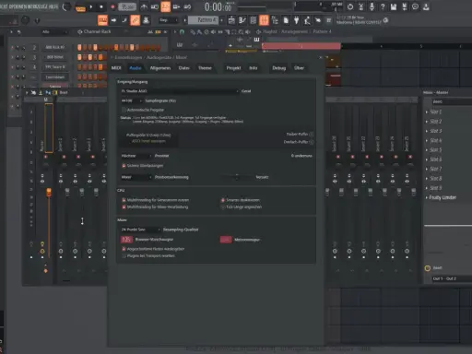Open the 44100 sample rate dropdown
The image size is (472, 354).
(x=132, y=100)
